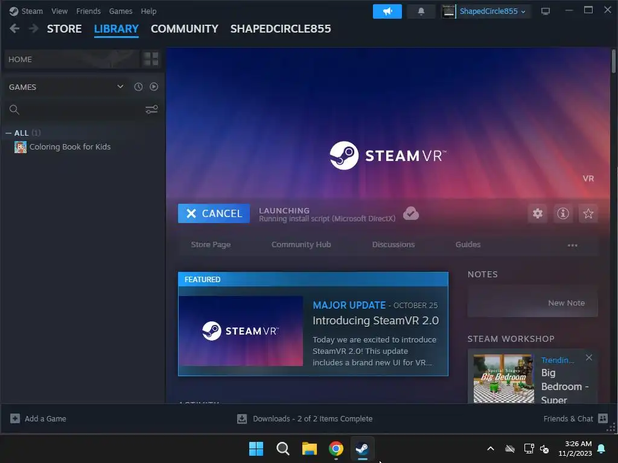618x463 pixels.
Task: Cancel the SteamVR launch
Action: click(214, 213)
